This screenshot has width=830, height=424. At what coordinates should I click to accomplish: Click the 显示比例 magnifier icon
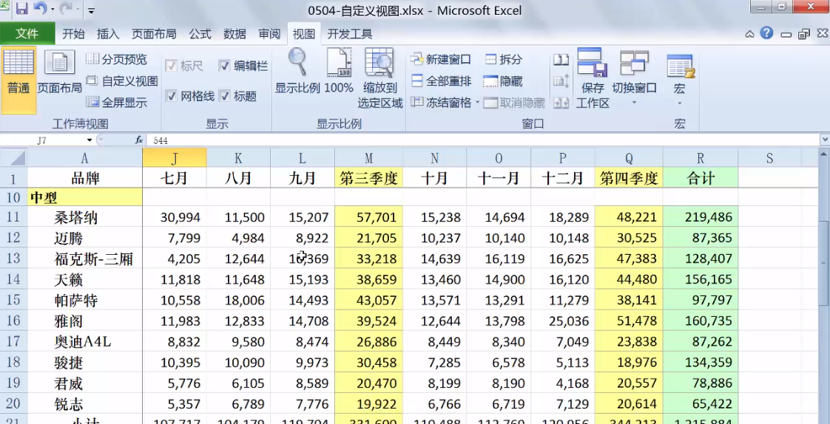[297, 62]
